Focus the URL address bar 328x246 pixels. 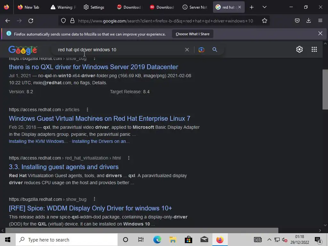click(165, 21)
